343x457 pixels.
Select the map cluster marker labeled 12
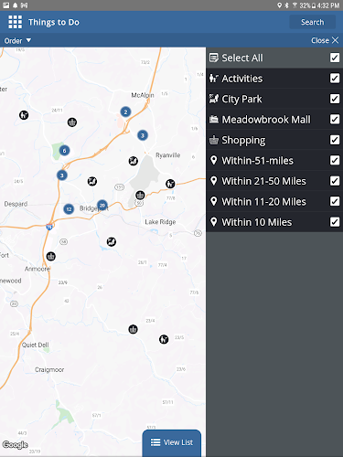tap(69, 209)
